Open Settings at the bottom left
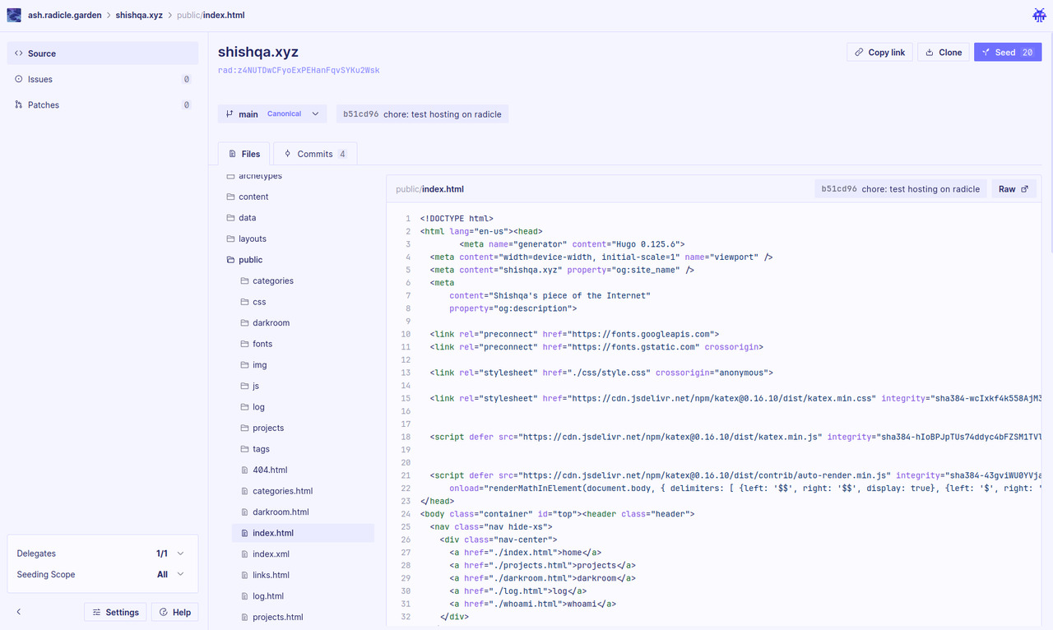The width and height of the screenshot is (1053, 630). (116, 612)
